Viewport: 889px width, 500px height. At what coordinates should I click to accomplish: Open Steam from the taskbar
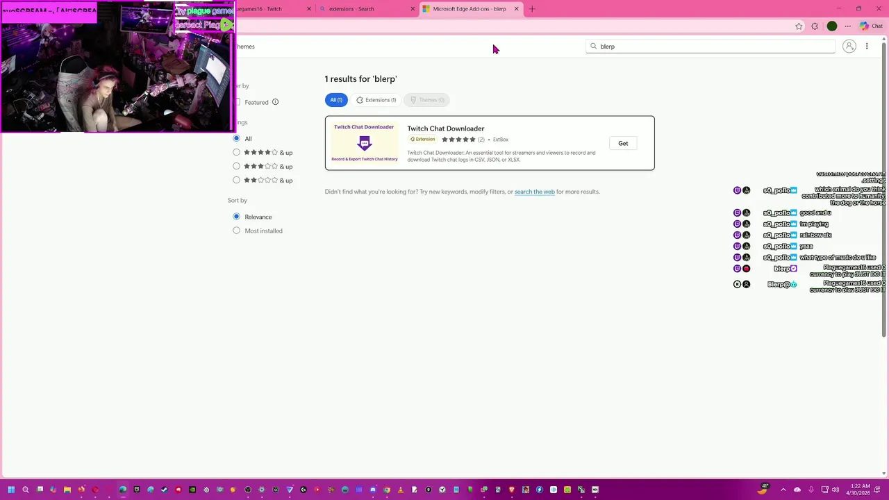(165, 490)
